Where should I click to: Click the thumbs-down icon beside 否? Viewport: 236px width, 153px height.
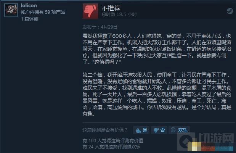[x=156, y=130]
